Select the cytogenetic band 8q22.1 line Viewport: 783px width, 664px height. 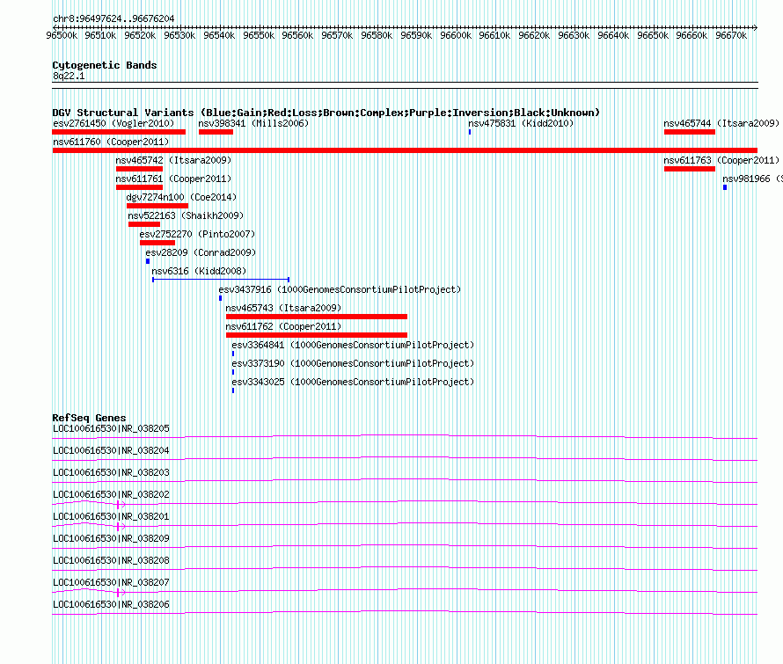click(x=405, y=85)
